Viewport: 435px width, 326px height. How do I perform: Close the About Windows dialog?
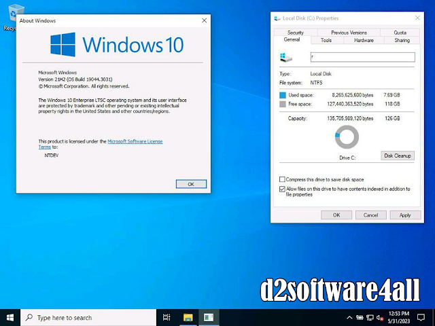click(204, 20)
